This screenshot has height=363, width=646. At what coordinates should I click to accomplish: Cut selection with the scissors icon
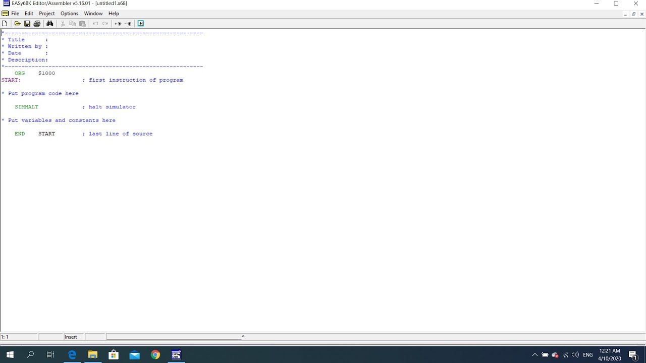63,24
